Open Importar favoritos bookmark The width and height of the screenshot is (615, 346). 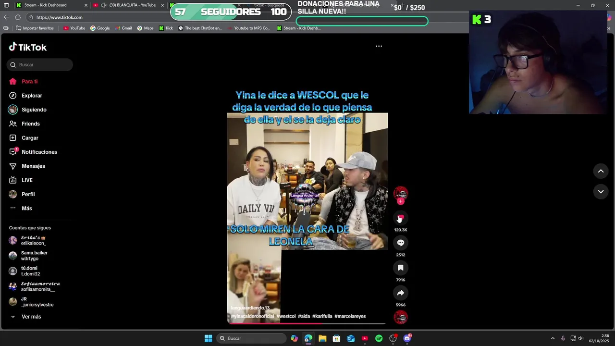click(35, 28)
